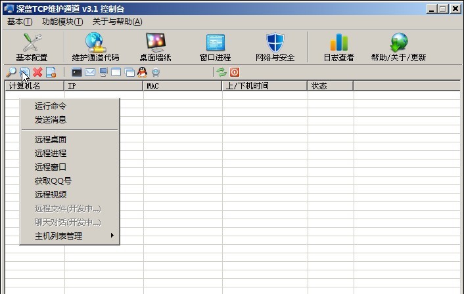Click the green refresh arrows icon
This screenshot has height=294, width=464.
(x=221, y=72)
